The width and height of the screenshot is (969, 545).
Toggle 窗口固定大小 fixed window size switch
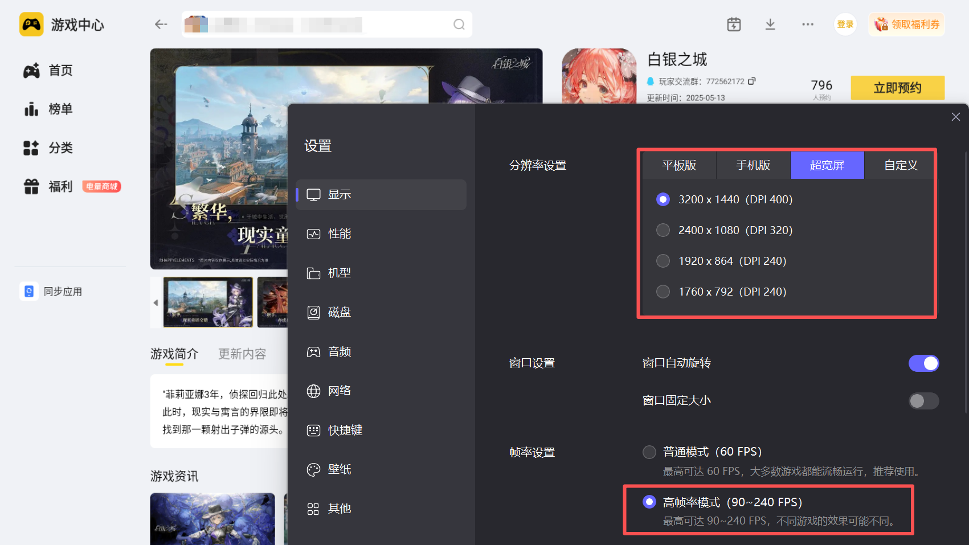click(x=923, y=401)
